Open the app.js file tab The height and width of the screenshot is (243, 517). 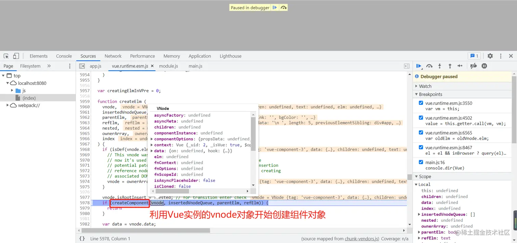(x=95, y=66)
